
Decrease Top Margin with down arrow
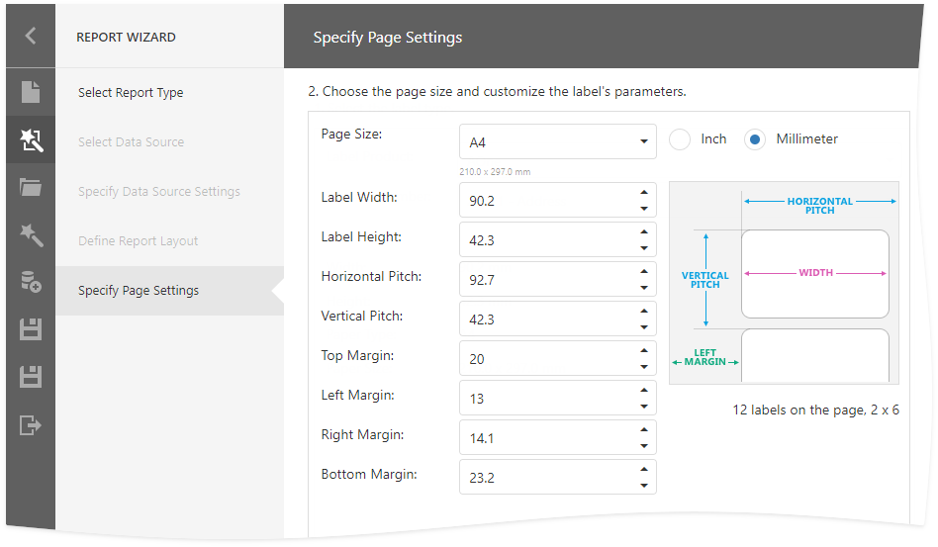click(644, 367)
